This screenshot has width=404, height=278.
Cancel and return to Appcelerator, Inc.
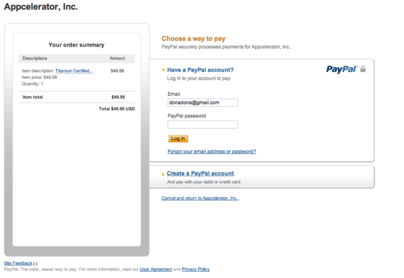199,198
